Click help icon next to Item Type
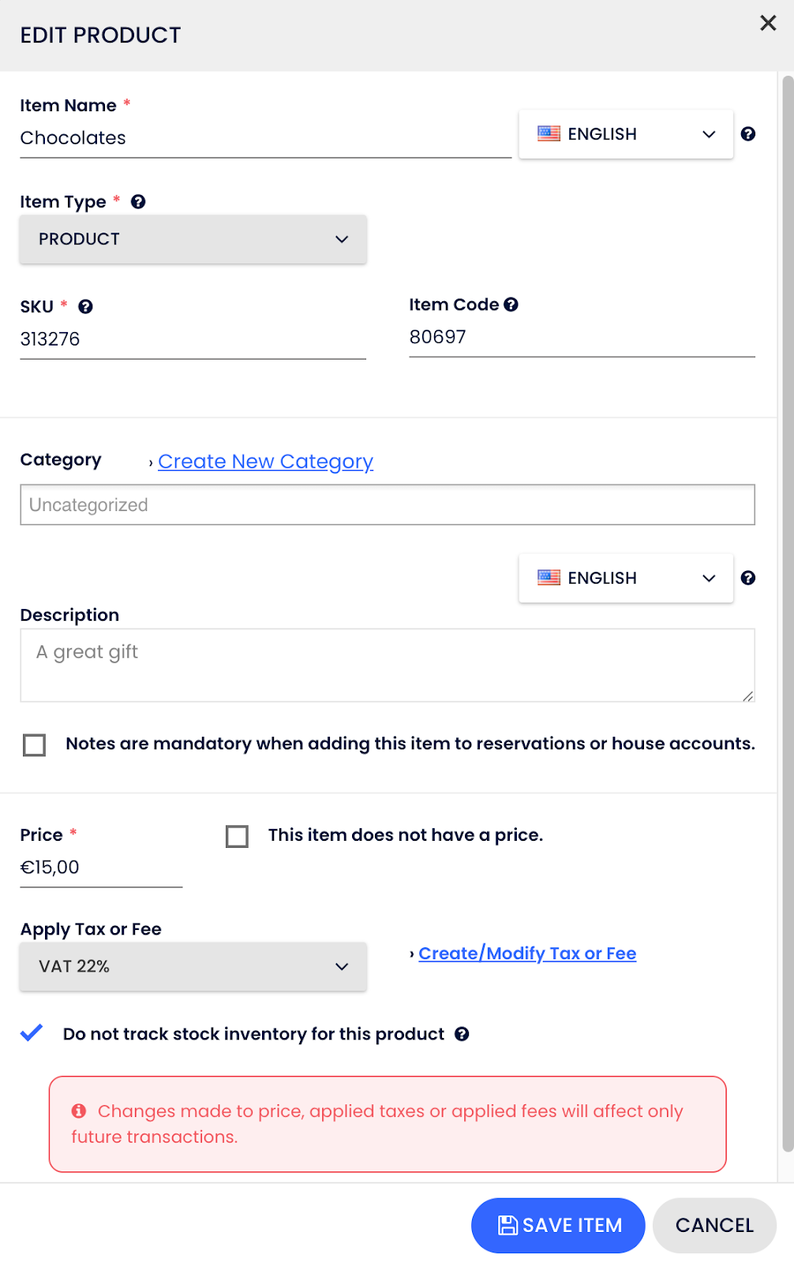This screenshot has height=1262, width=794. (x=138, y=202)
